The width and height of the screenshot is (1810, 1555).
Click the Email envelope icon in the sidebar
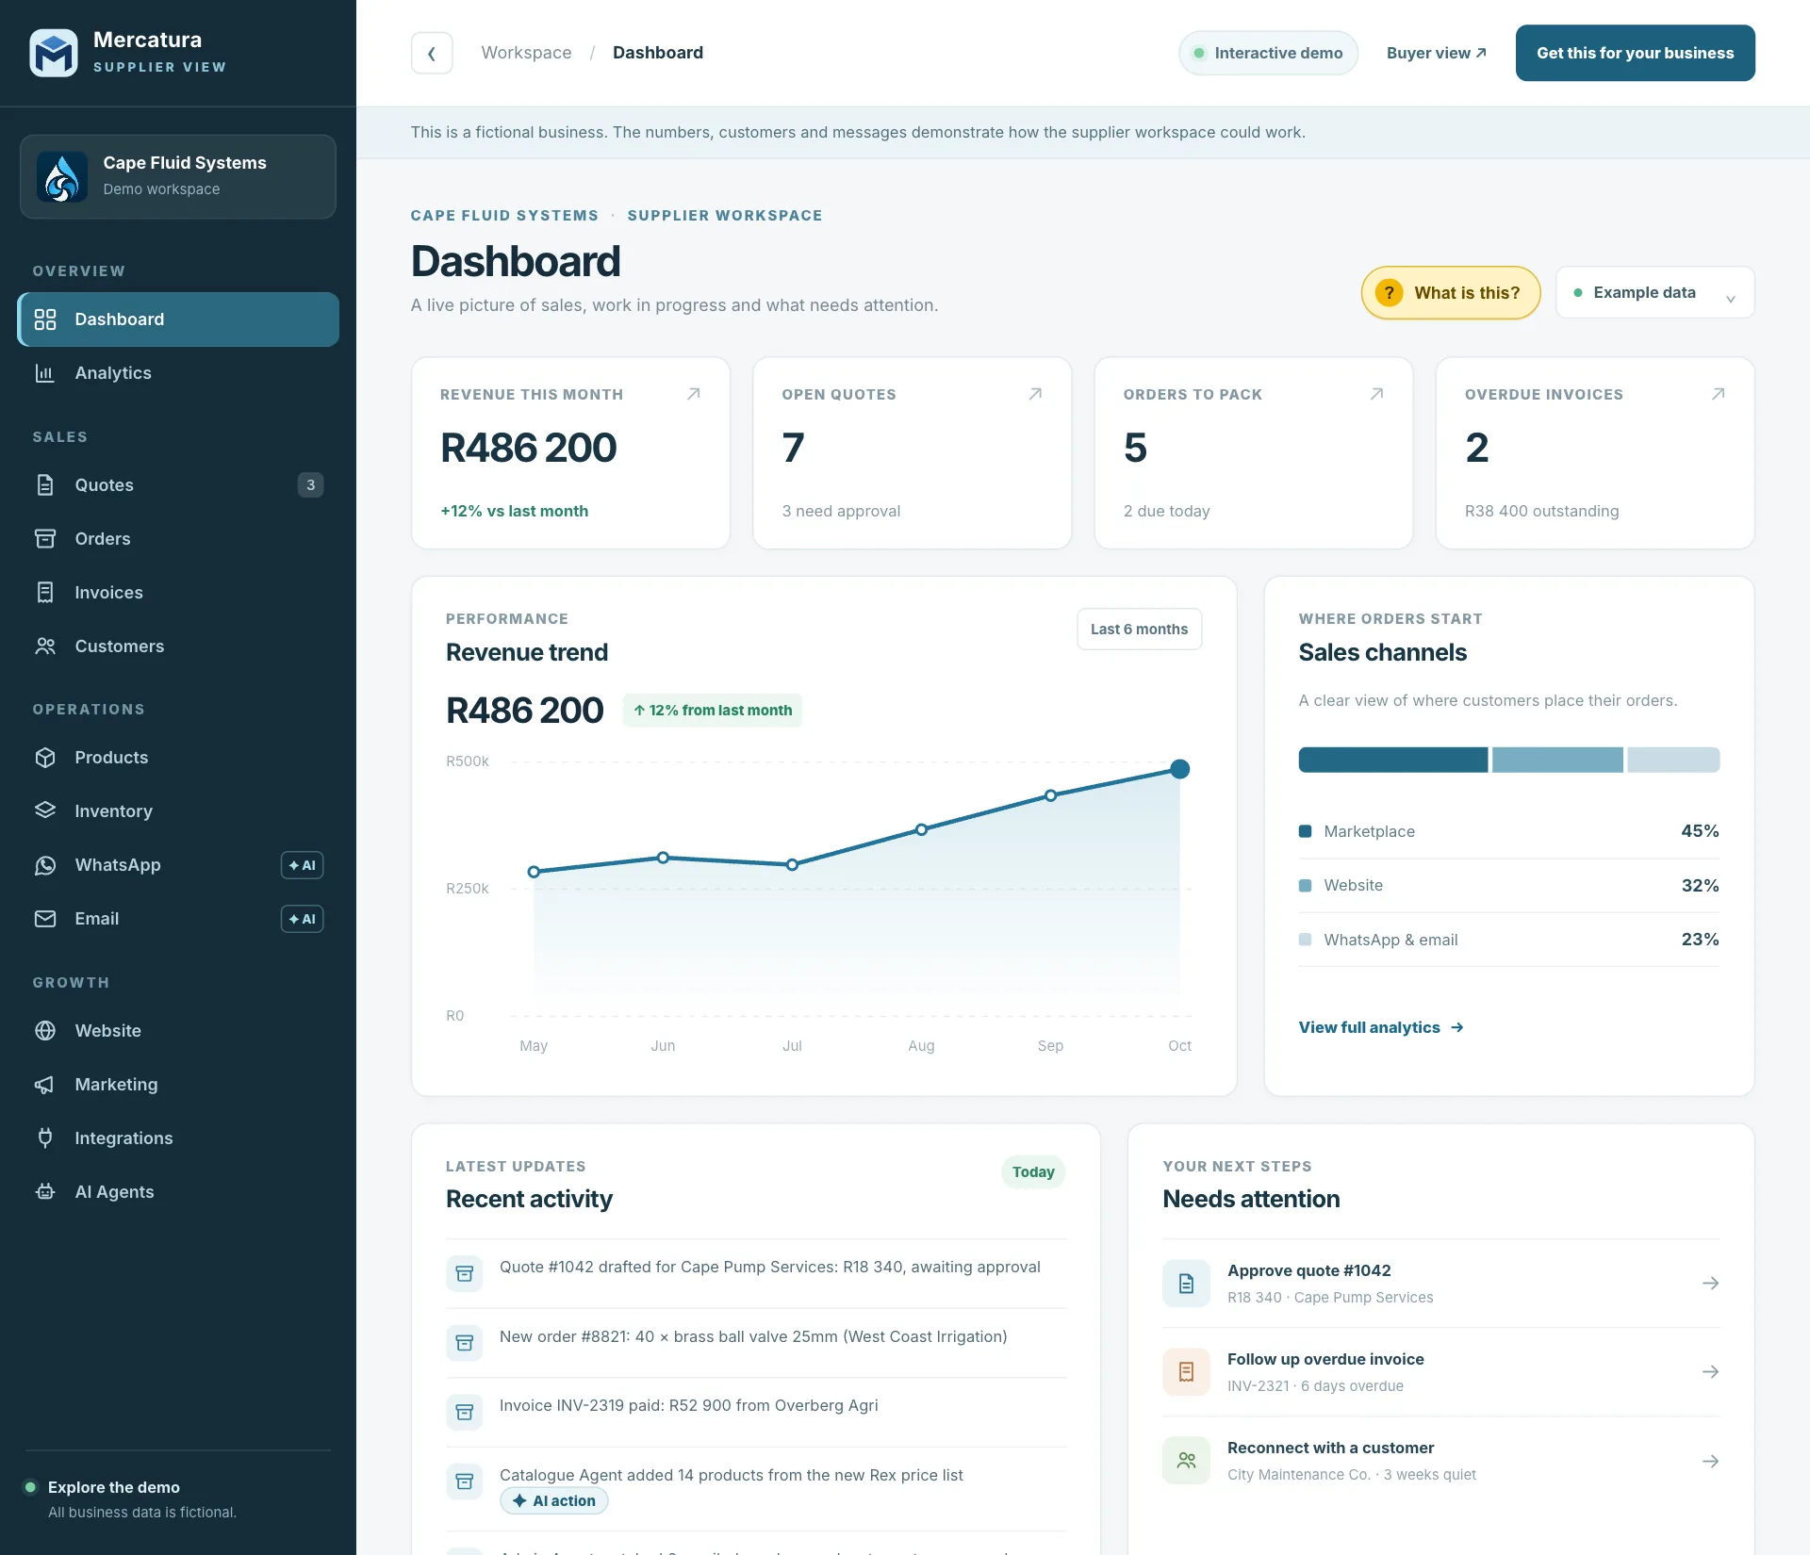coord(45,919)
